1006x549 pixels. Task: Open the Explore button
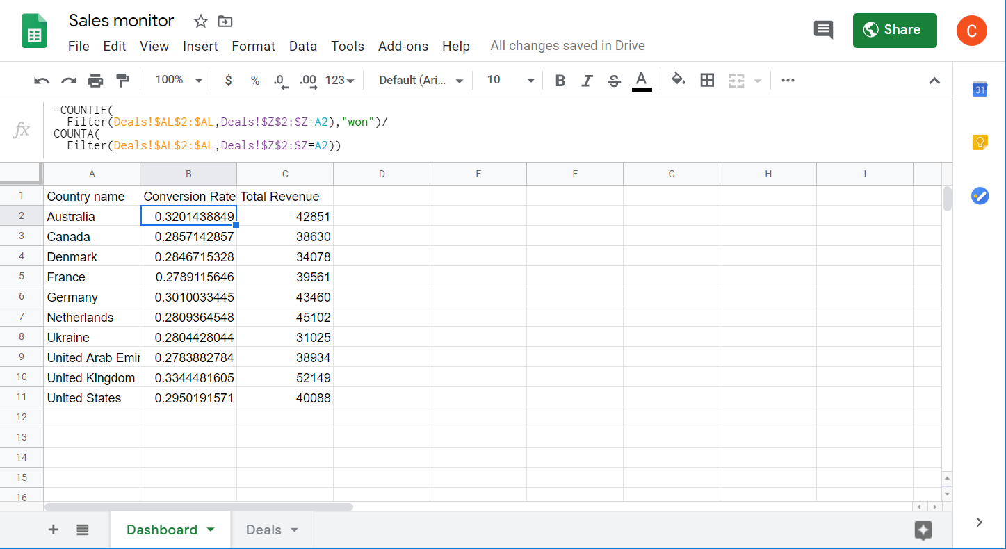point(923,530)
